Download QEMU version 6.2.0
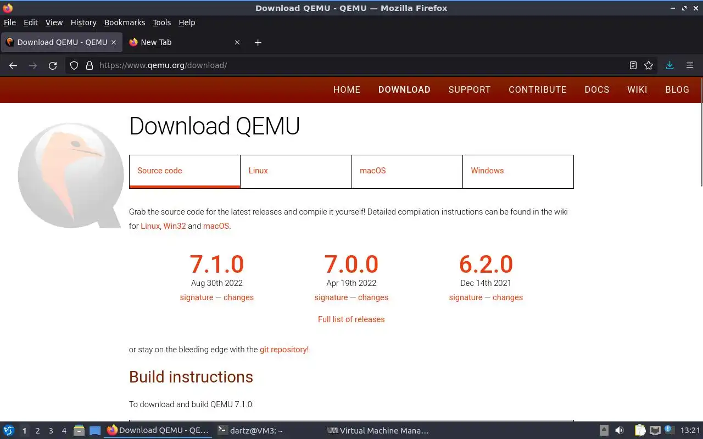The image size is (703, 439). 486,264
